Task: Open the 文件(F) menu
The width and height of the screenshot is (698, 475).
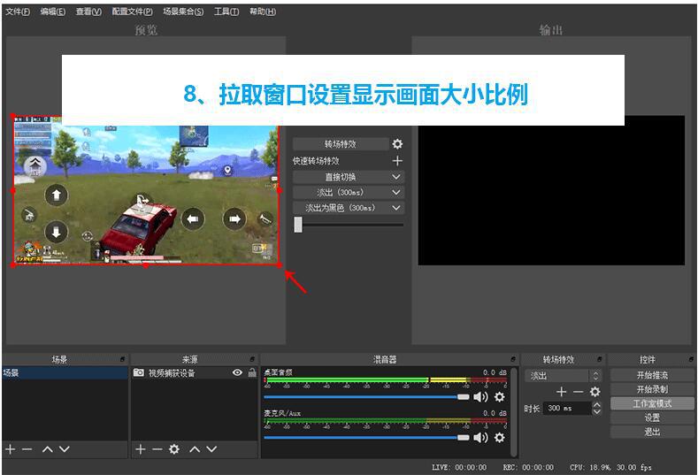Action: [x=18, y=11]
